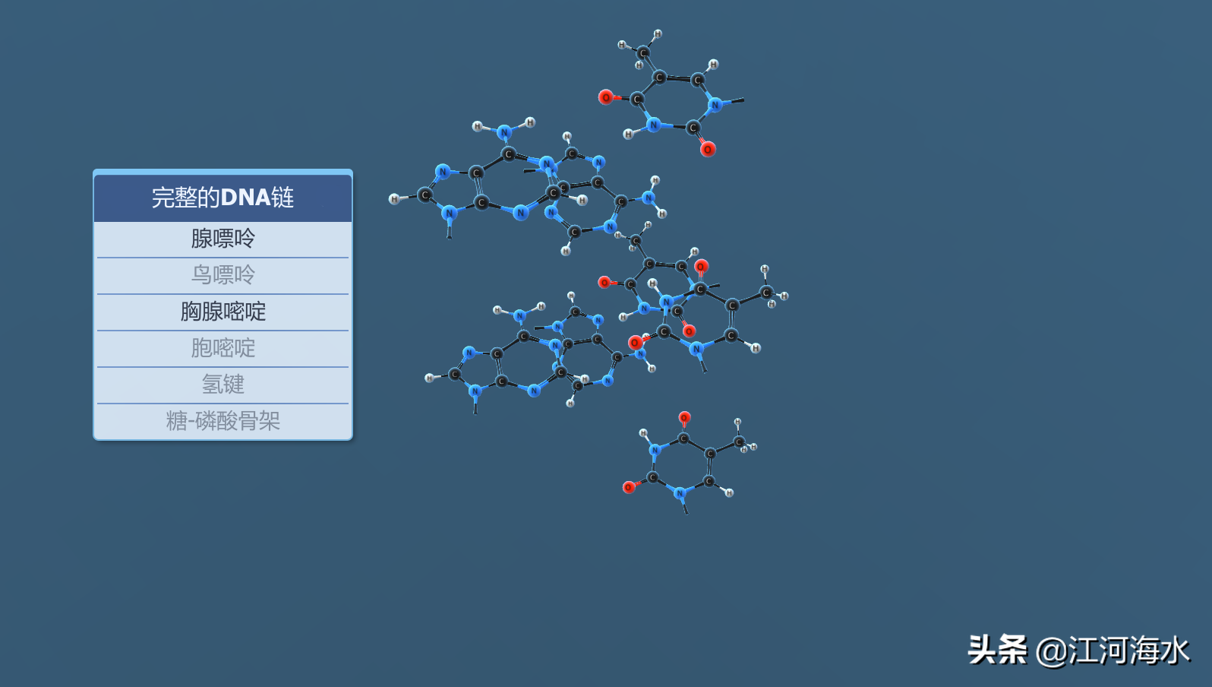Screen dimensions: 1212x687
Task: Select the 完整的DNA链 header item
Action: [223, 198]
